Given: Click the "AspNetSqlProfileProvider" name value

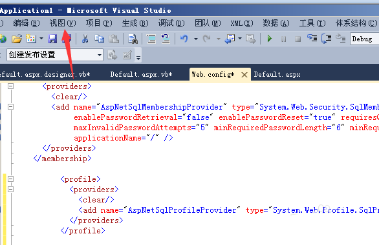Looking at the screenshot, I should (x=182, y=210).
